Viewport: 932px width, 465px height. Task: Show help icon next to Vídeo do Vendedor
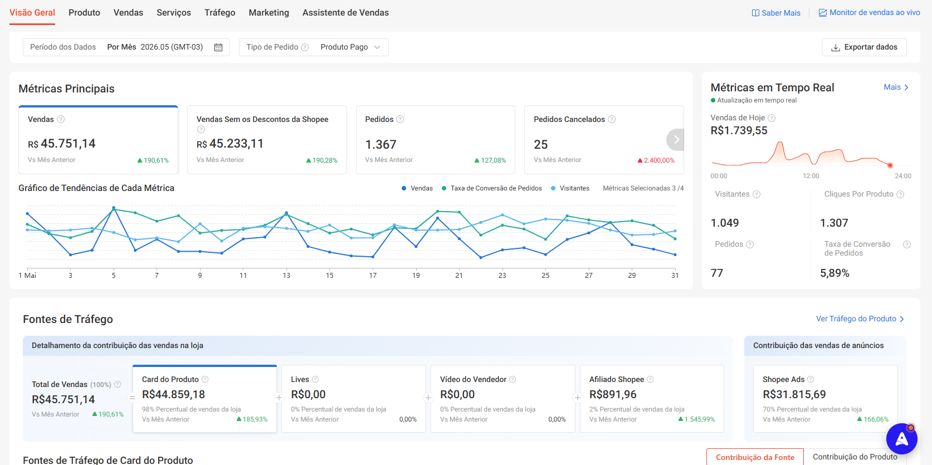[513, 379]
